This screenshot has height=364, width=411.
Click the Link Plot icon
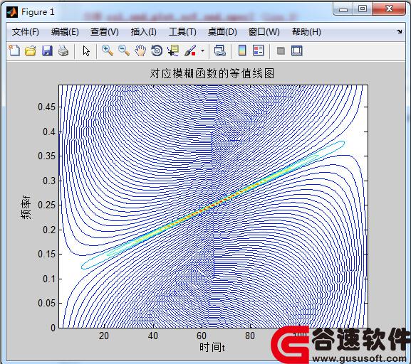219,50
